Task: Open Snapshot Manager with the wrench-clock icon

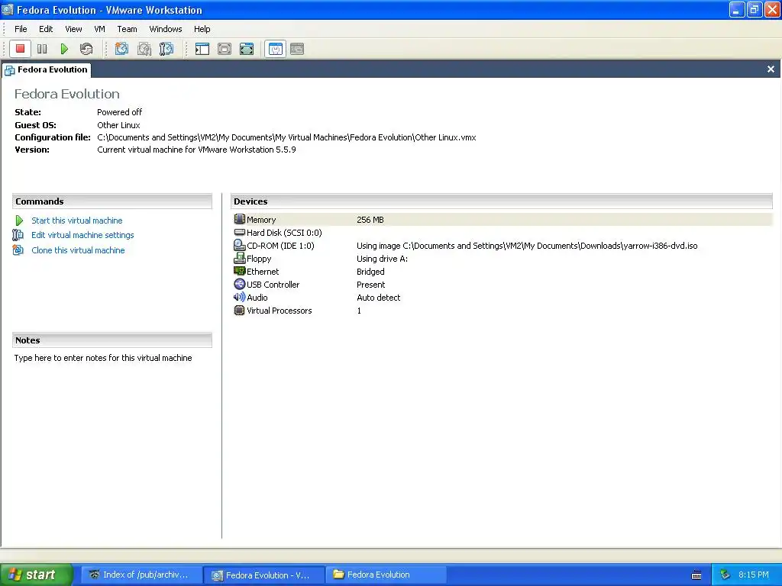Action: coord(166,49)
